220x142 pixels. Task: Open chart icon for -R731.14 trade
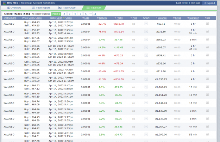click(146, 31)
